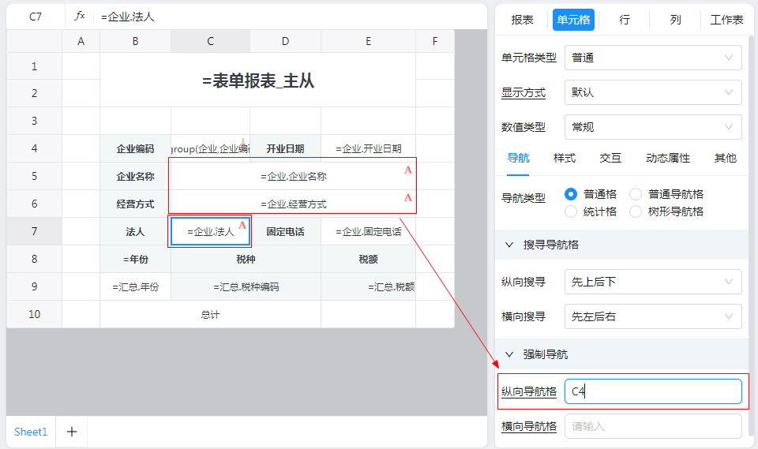Switch to the 报表 tab
The image size is (758, 449).
click(522, 20)
